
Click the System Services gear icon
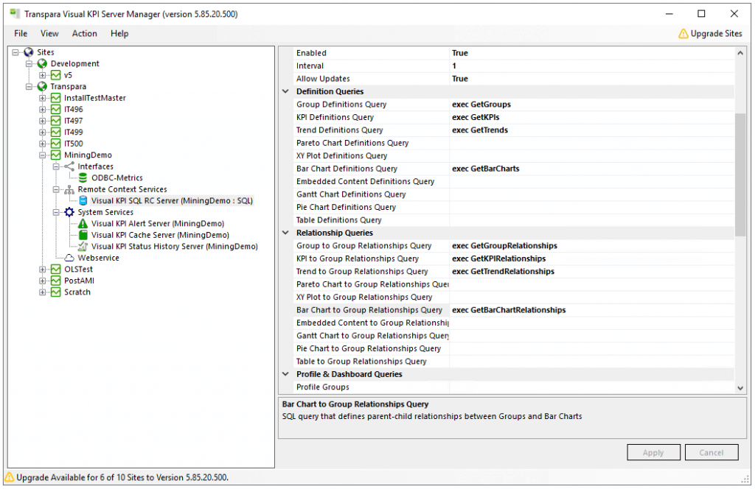[x=69, y=212]
